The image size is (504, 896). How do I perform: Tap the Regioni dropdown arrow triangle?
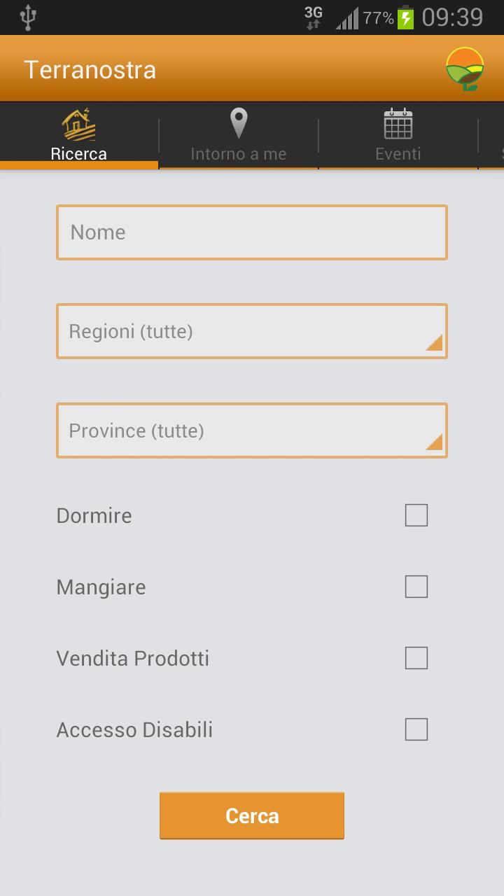click(434, 342)
